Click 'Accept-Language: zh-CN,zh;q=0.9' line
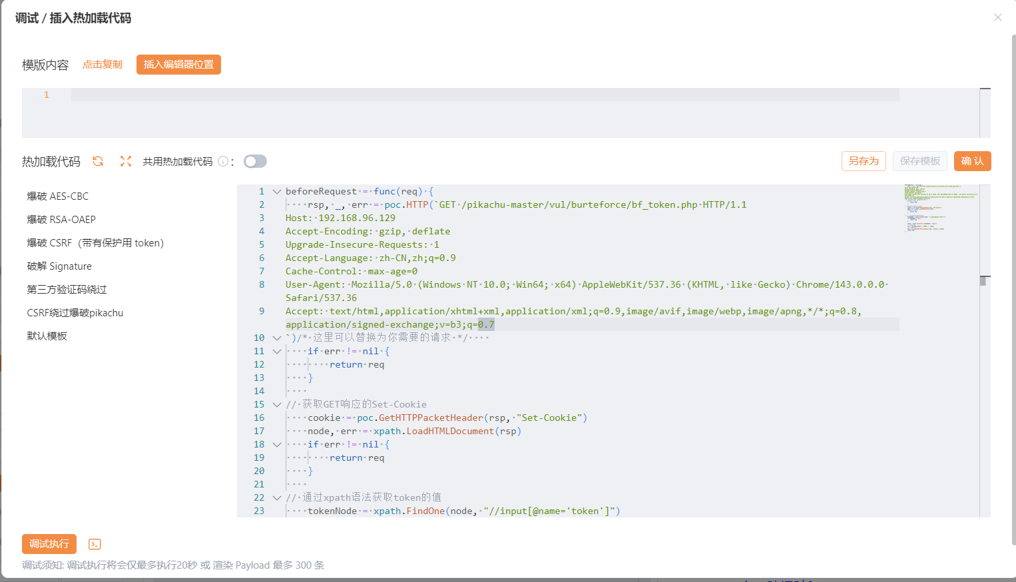1016x582 pixels. [x=371, y=258]
